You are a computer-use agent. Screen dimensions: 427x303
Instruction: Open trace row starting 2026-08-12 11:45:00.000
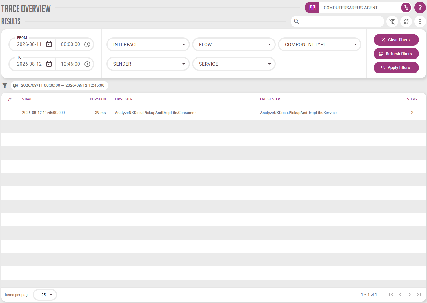tap(214, 113)
